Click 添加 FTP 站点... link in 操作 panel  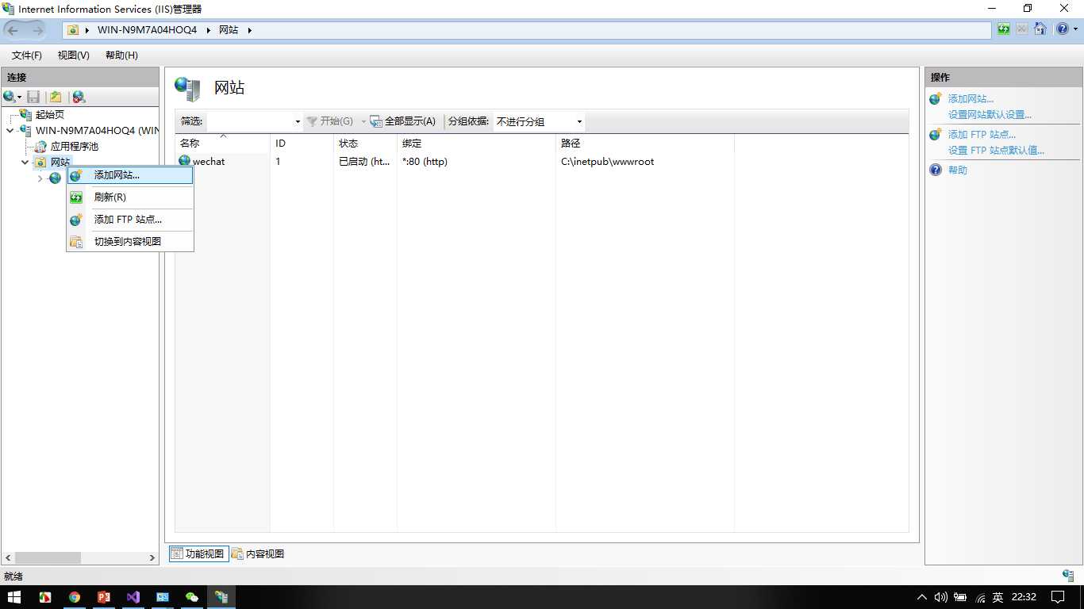[982, 135]
